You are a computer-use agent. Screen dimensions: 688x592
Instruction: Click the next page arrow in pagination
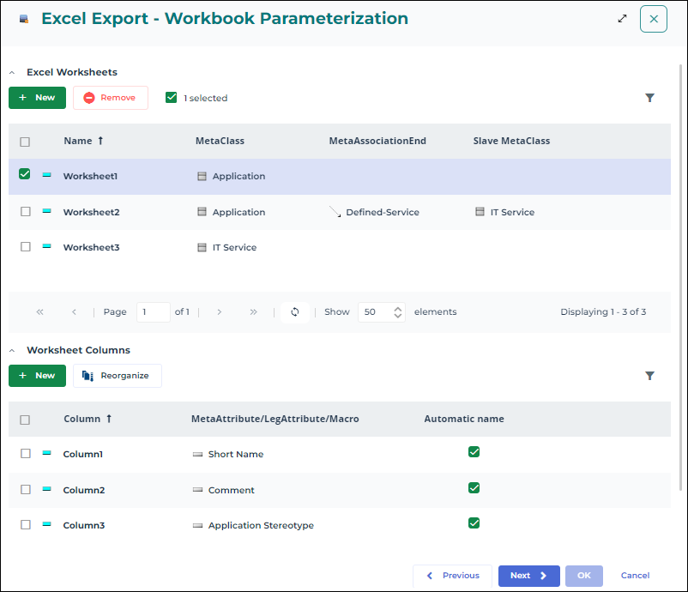(220, 312)
